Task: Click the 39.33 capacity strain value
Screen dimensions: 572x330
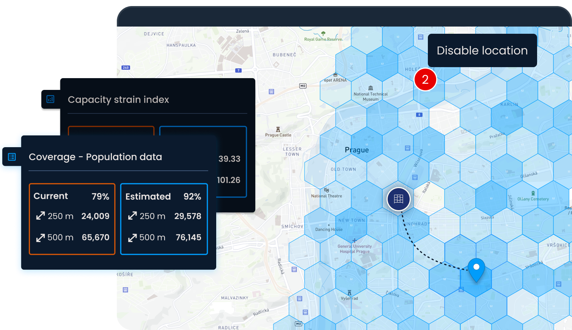Action: (229, 159)
